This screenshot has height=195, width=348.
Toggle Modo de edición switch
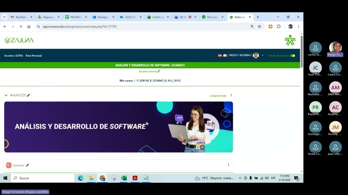(x=293, y=56)
